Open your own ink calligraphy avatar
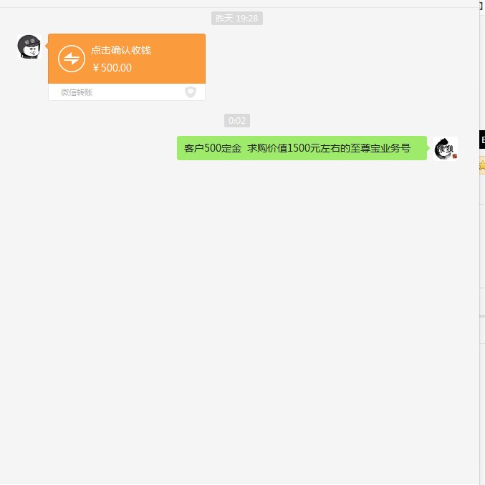This screenshot has width=485, height=485. click(446, 149)
